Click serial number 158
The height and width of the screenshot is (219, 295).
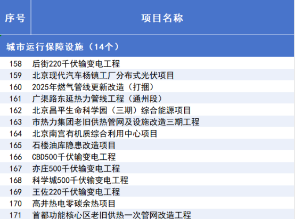point(15,63)
